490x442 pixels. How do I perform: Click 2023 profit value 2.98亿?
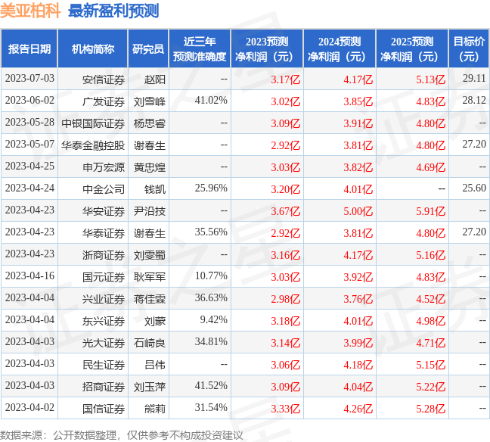286,299
